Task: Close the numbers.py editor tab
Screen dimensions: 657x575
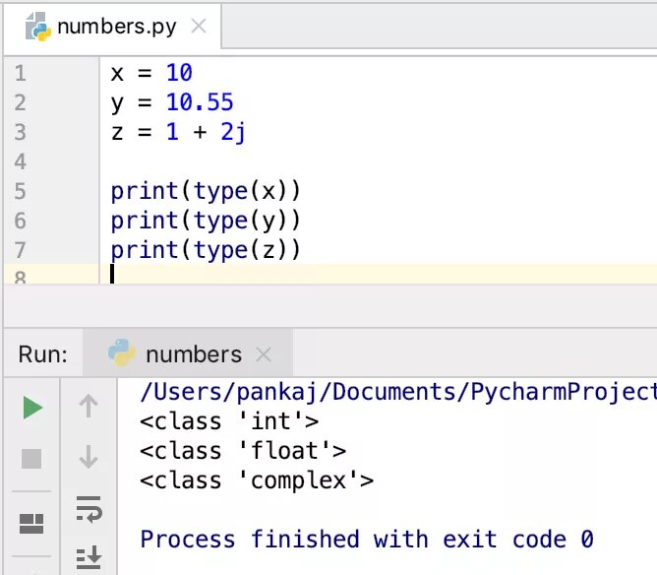Action: 199,26
